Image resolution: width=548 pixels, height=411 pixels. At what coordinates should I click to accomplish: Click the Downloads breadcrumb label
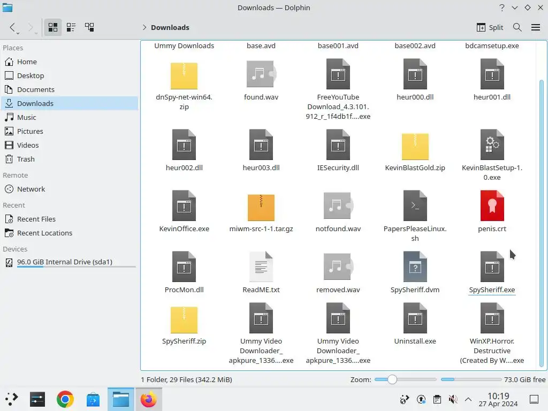170,27
